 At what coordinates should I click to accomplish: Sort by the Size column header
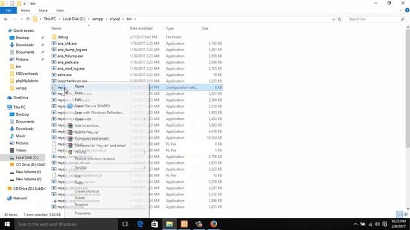pos(205,28)
